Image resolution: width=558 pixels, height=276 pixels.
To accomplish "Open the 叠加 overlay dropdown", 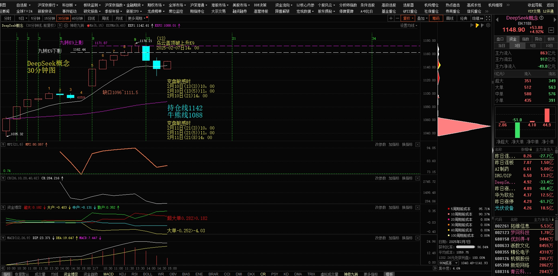I will click(422, 18).
